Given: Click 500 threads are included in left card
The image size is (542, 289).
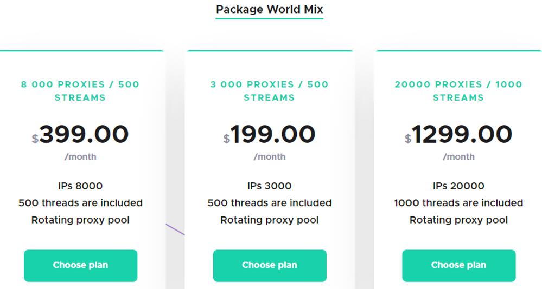Looking at the screenshot, I should coord(80,203).
